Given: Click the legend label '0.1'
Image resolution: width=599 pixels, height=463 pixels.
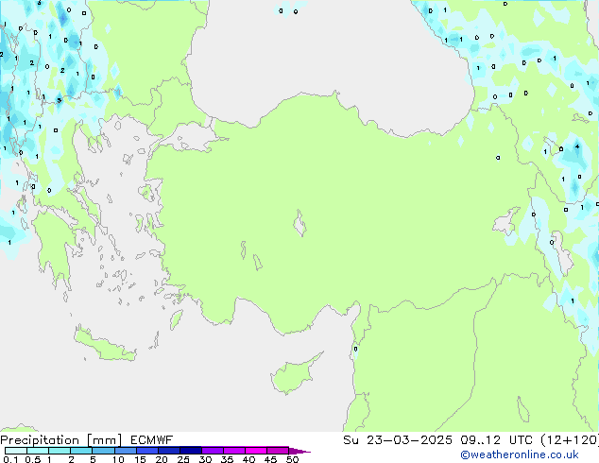Looking at the screenshot, I should [10, 459].
